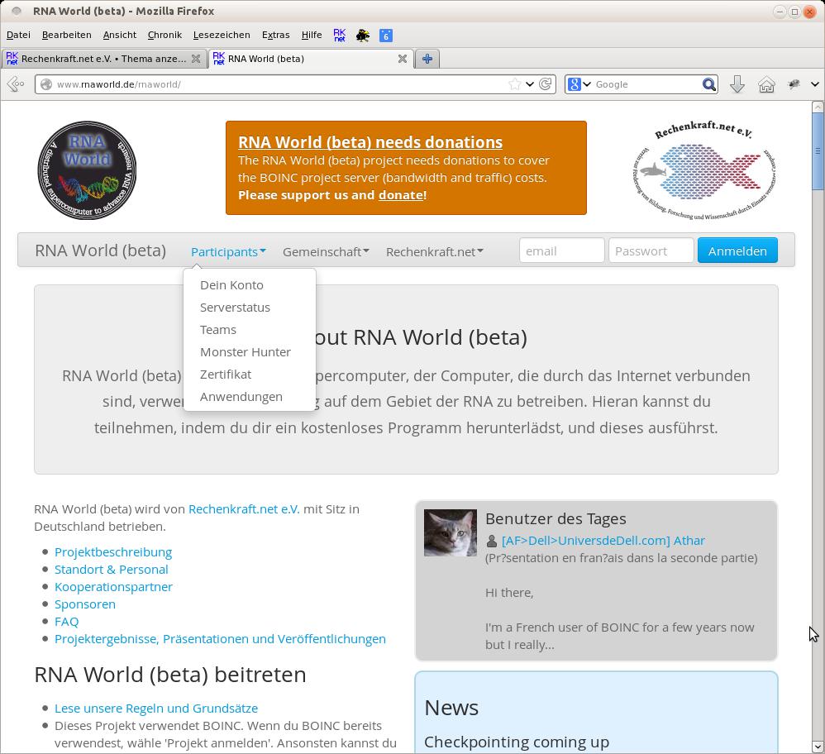Click the vertical page scrollbar thumb
825x754 pixels.
tap(818, 150)
